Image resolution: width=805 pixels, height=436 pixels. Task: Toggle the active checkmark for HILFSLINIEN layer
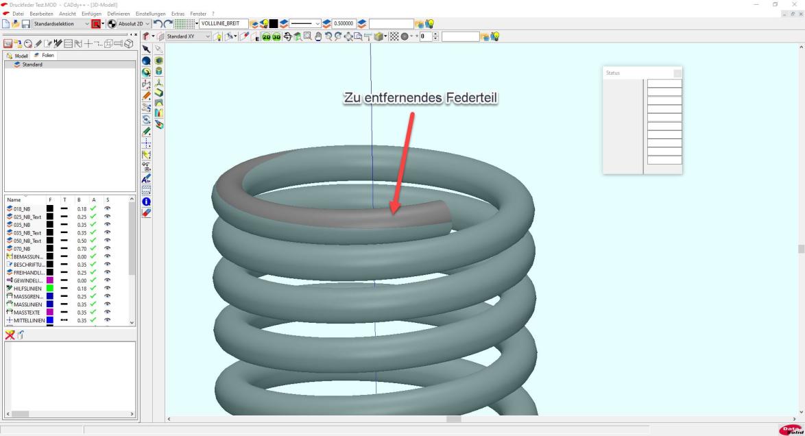point(93,289)
